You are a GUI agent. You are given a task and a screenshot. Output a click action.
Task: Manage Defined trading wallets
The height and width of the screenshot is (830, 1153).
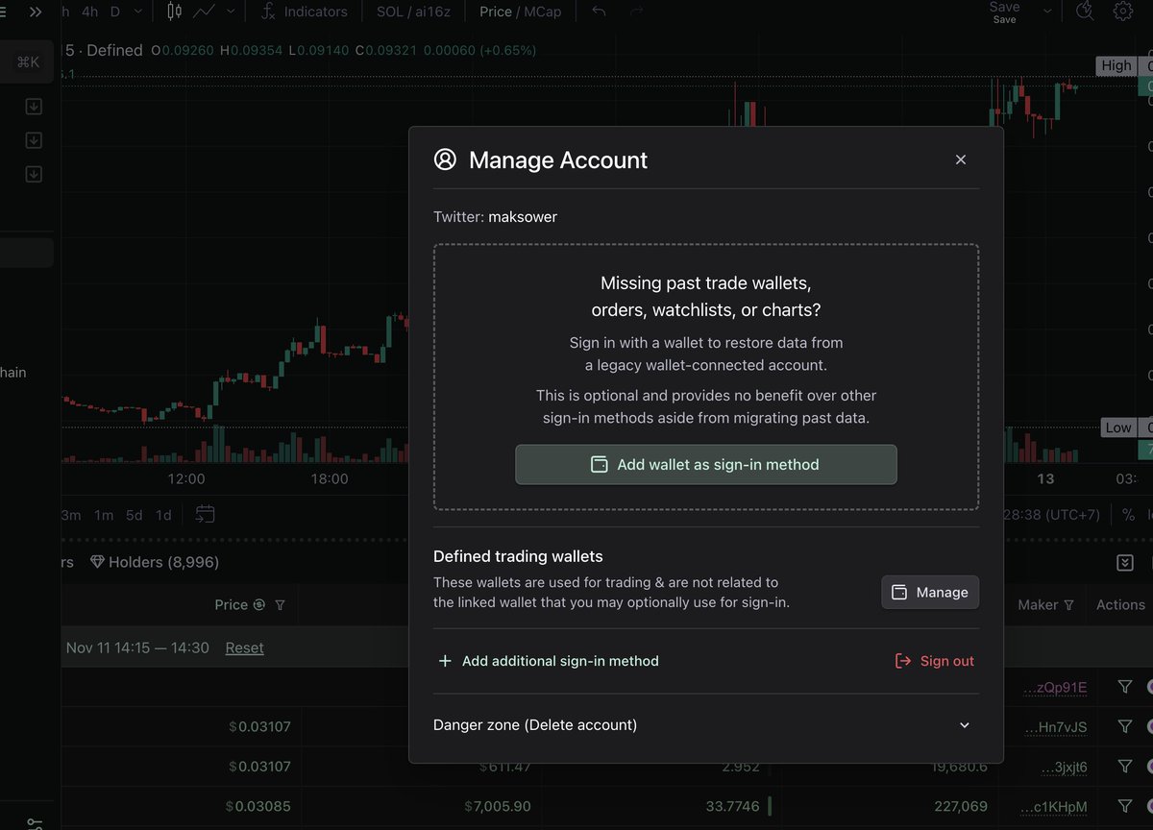930,593
